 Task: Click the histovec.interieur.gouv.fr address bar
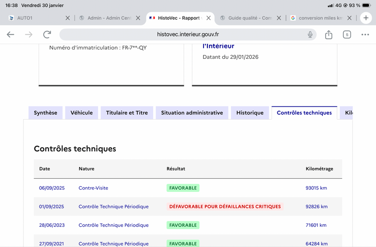pyautogui.click(x=188, y=34)
